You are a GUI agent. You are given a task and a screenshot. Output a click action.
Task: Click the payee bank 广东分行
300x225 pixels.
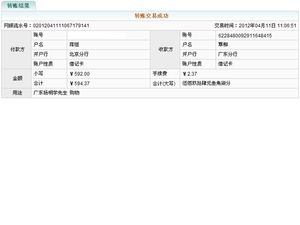pyautogui.click(x=227, y=54)
